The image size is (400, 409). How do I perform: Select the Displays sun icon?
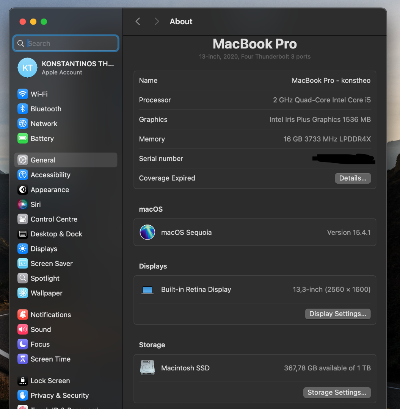(x=23, y=248)
